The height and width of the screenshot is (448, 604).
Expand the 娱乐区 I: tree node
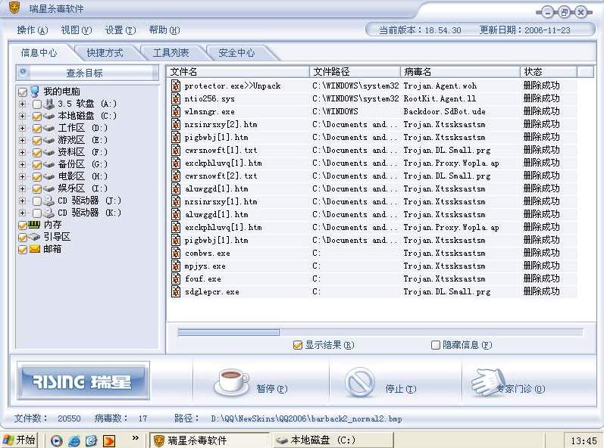click(22, 188)
